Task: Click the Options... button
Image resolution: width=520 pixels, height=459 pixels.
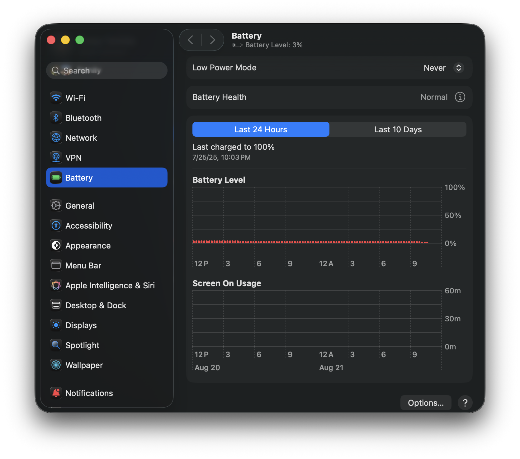Action: (426, 403)
